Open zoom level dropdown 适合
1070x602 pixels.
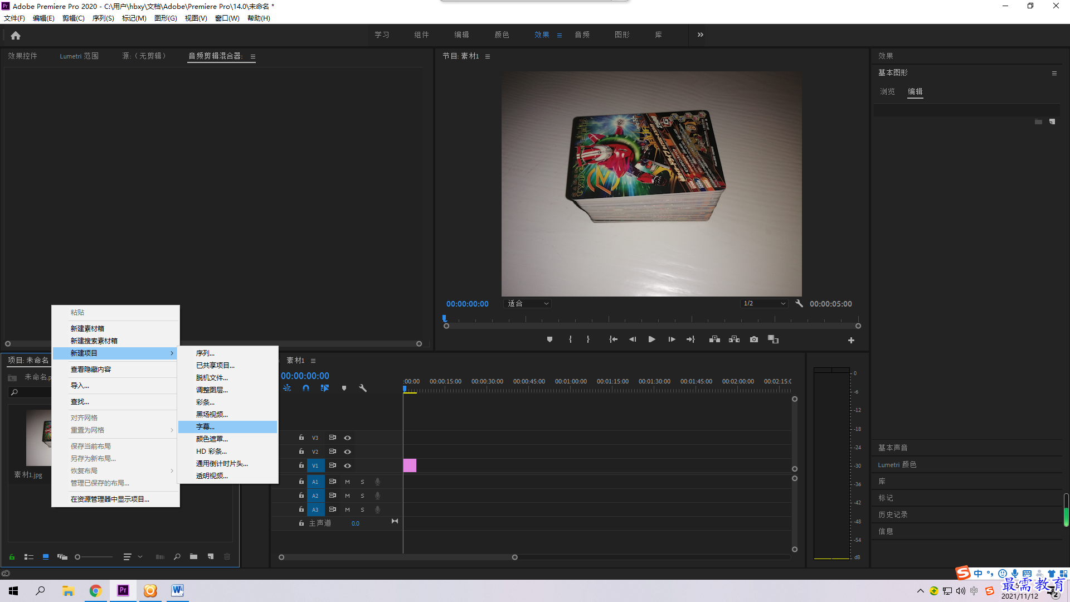coord(527,304)
